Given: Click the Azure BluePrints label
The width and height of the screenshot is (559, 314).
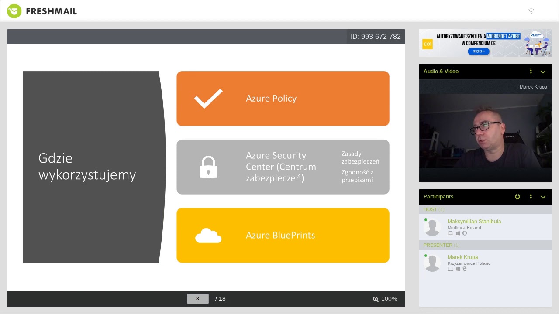Looking at the screenshot, I should coord(280,235).
